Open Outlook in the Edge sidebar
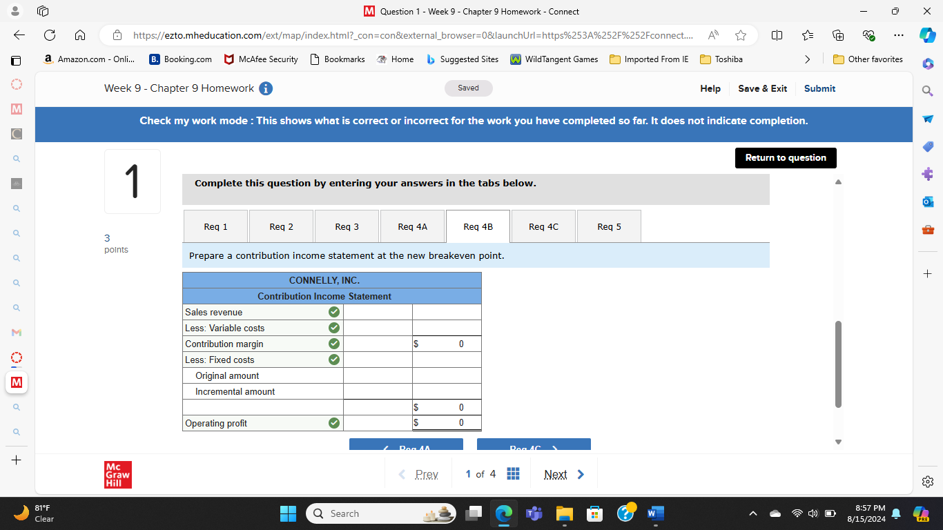The width and height of the screenshot is (943, 530). [928, 202]
